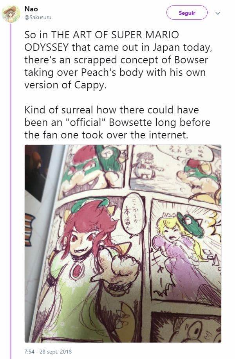Open the tweet timestamp 7:54 - 28 sept. 2018
Viewport: 235px width, 359px height.
coord(48,352)
